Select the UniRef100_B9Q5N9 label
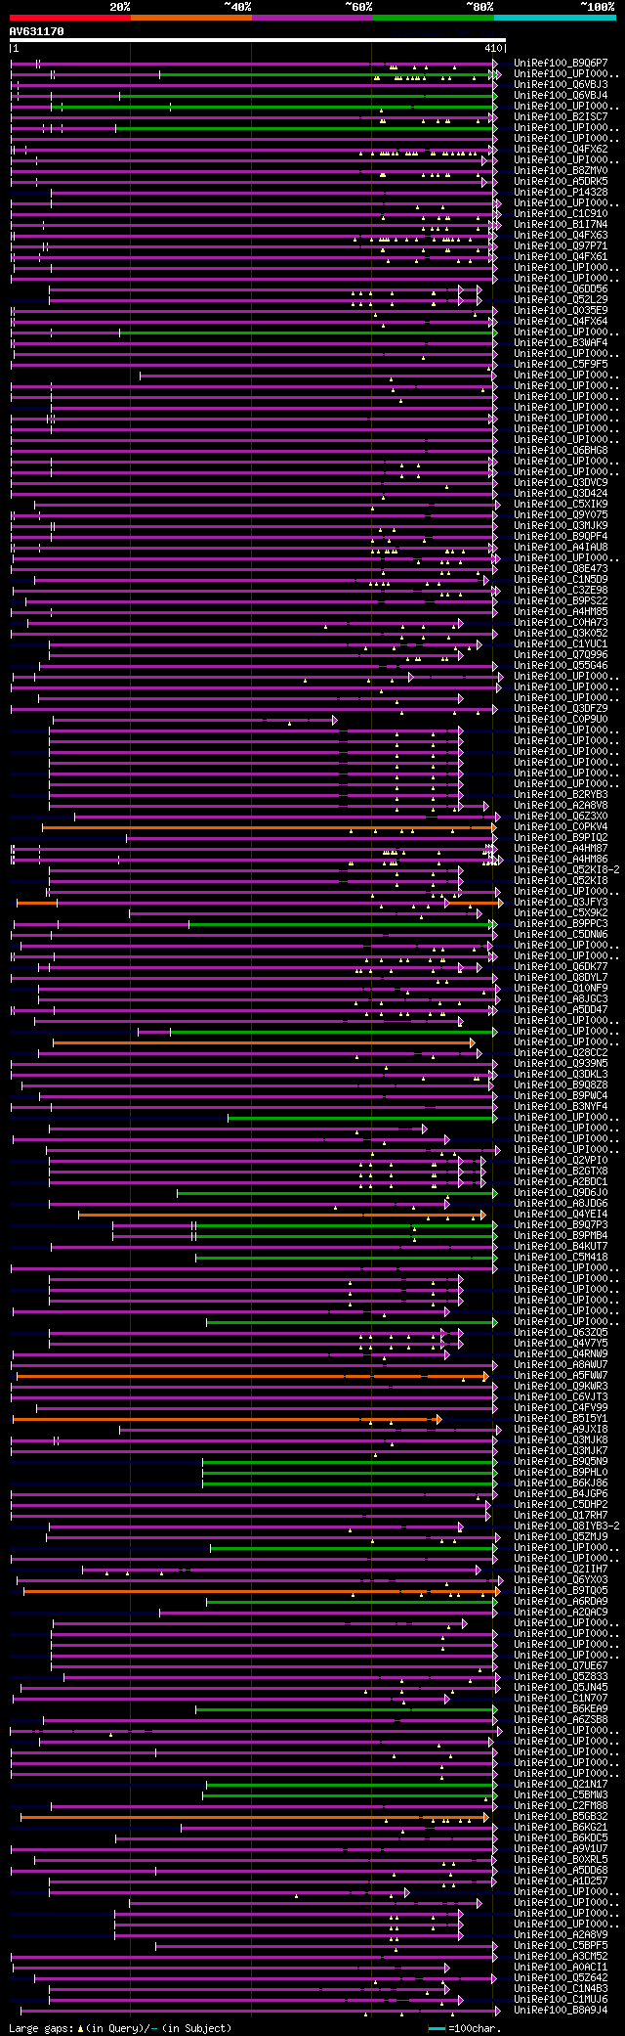This screenshot has width=625, height=2036. click(561, 1461)
